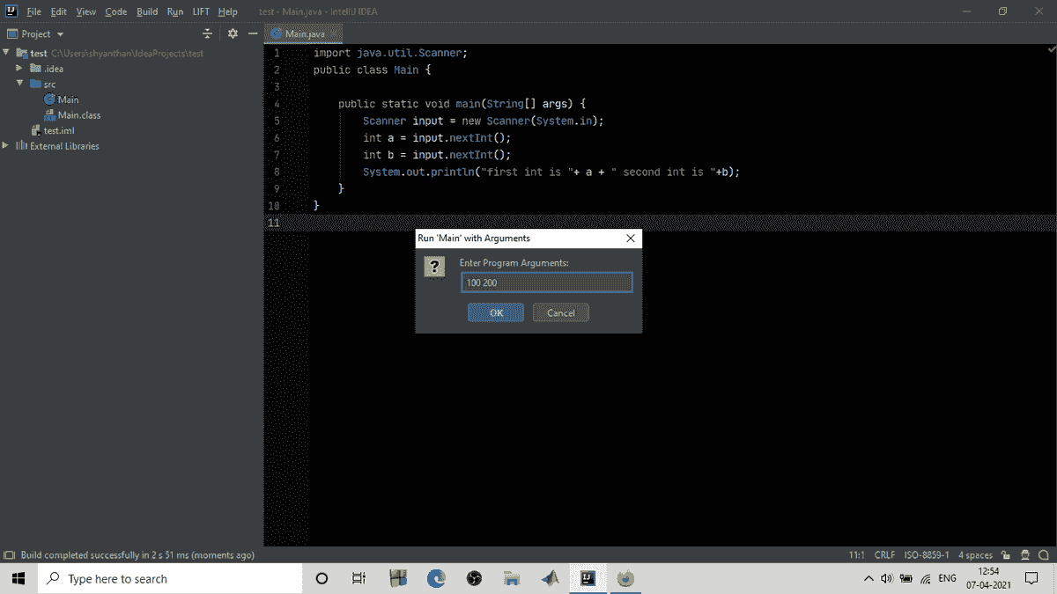This screenshot has height=594, width=1057.
Task: Open the Help menu
Action: tap(227, 11)
